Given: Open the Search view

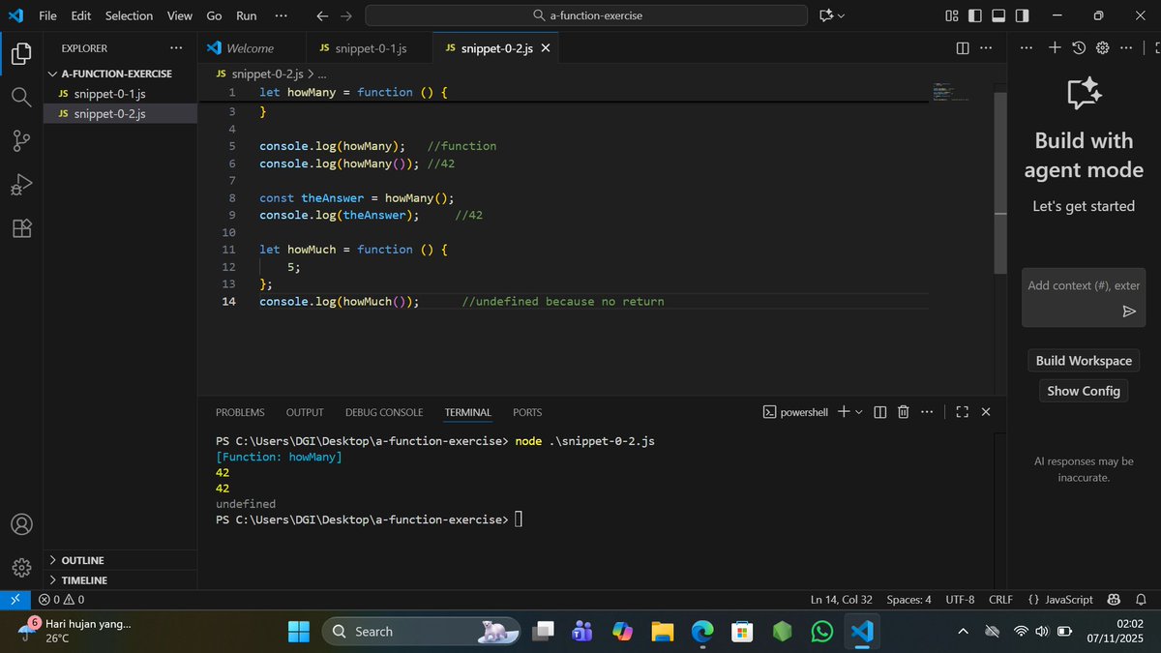Looking at the screenshot, I should coord(20,96).
